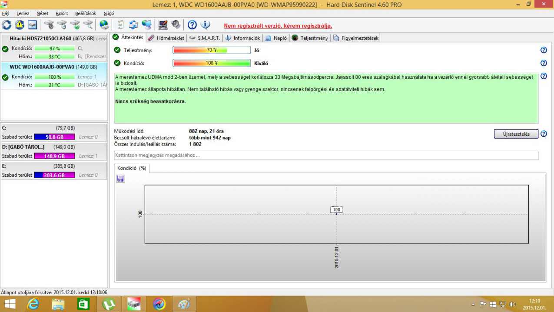This screenshot has height=312, width=554.
Task: Click the help icon next to Újratesztelés
Action: (544, 134)
